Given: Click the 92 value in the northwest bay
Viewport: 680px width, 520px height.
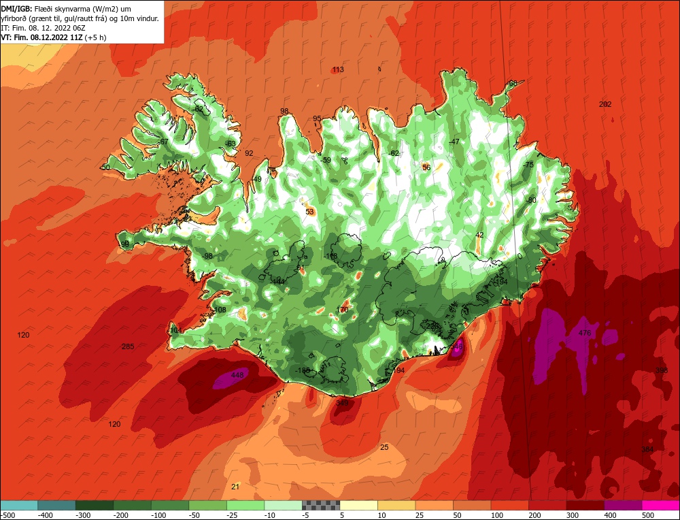Looking at the screenshot, I should pos(249,153).
